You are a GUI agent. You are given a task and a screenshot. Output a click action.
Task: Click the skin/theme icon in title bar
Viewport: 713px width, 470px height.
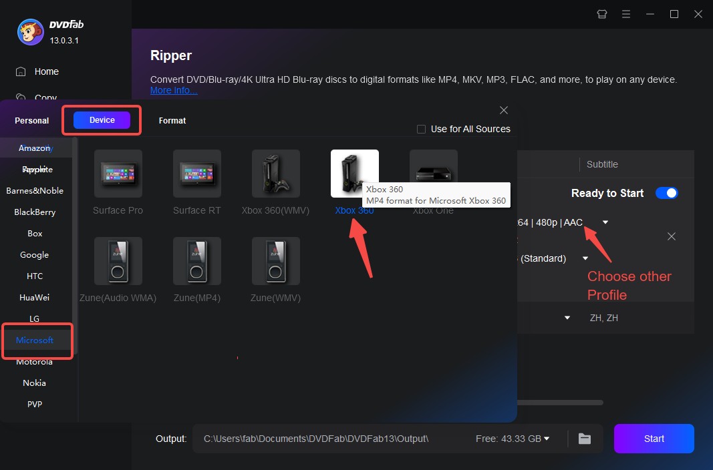click(602, 14)
